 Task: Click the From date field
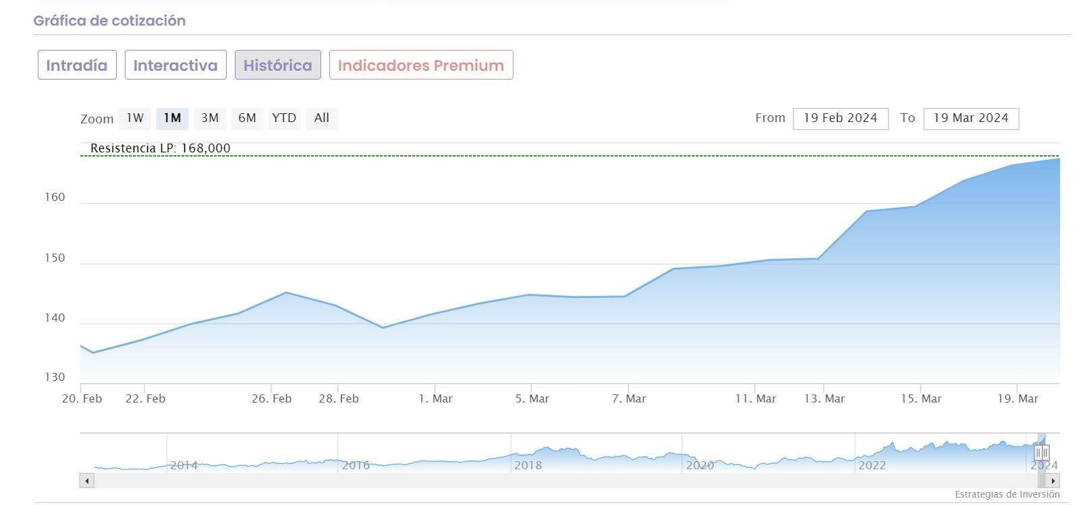click(x=840, y=118)
